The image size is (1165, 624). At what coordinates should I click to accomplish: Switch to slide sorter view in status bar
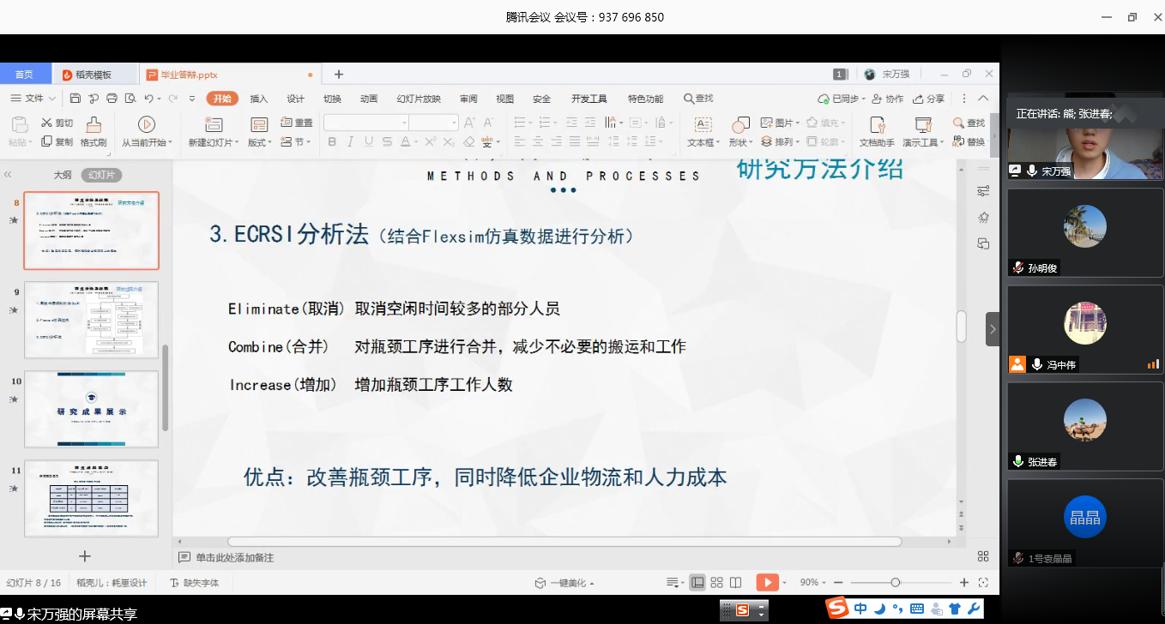click(717, 583)
